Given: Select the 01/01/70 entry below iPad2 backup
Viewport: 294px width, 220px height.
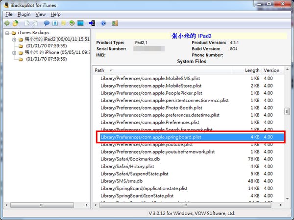Looking at the screenshot, I should tap(47, 46).
